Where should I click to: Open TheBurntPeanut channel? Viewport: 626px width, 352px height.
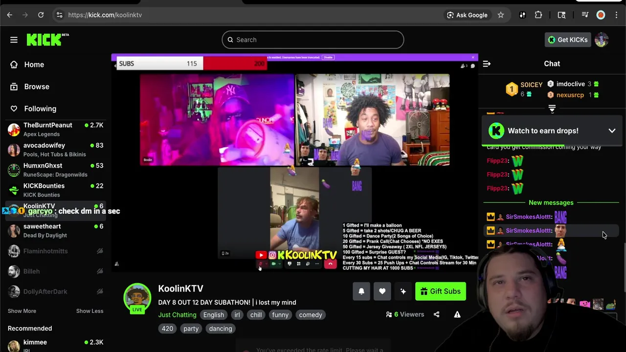coord(56,130)
